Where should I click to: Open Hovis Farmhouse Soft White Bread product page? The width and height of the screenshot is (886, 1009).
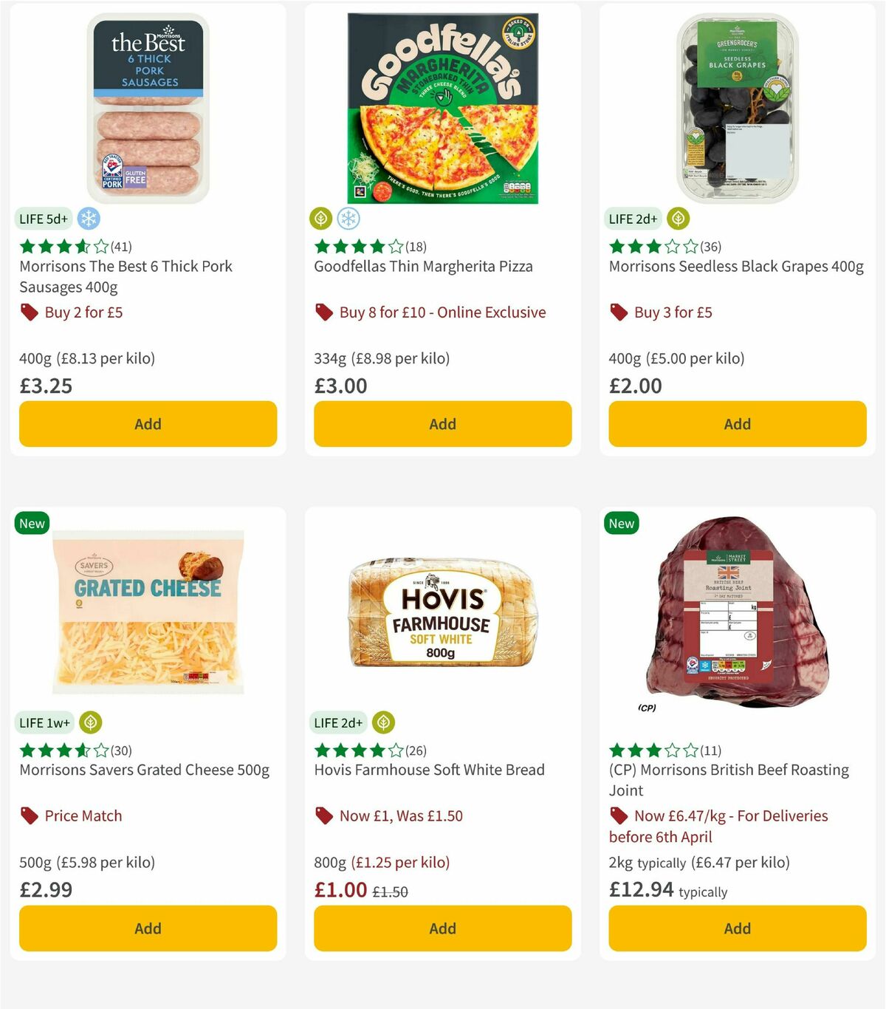[428, 769]
